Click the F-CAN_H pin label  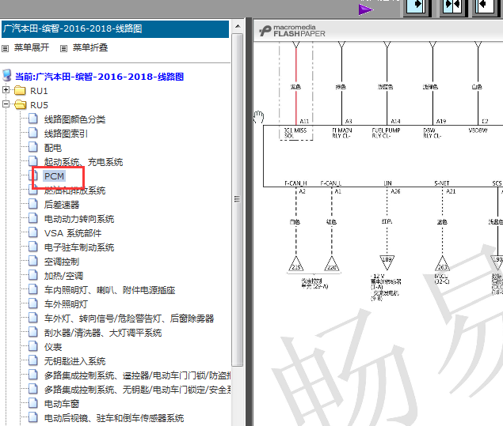click(x=295, y=183)
